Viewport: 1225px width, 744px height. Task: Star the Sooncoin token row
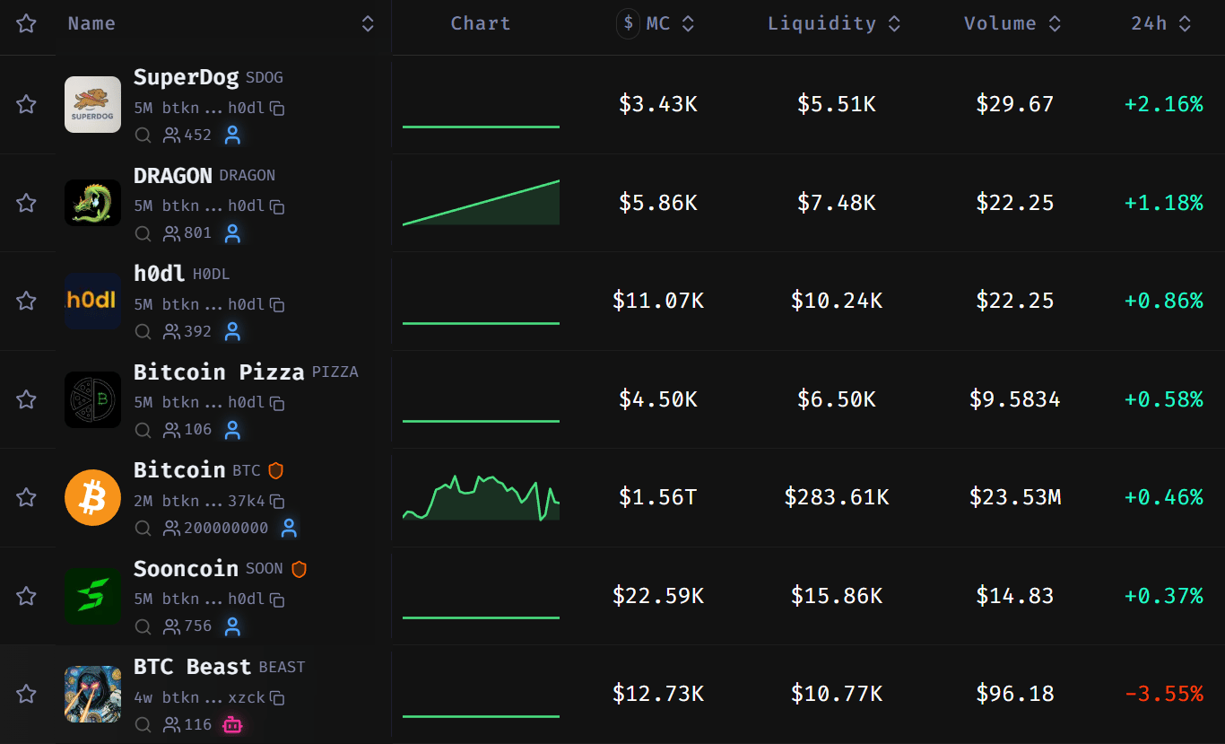click(x=26, y=596)
